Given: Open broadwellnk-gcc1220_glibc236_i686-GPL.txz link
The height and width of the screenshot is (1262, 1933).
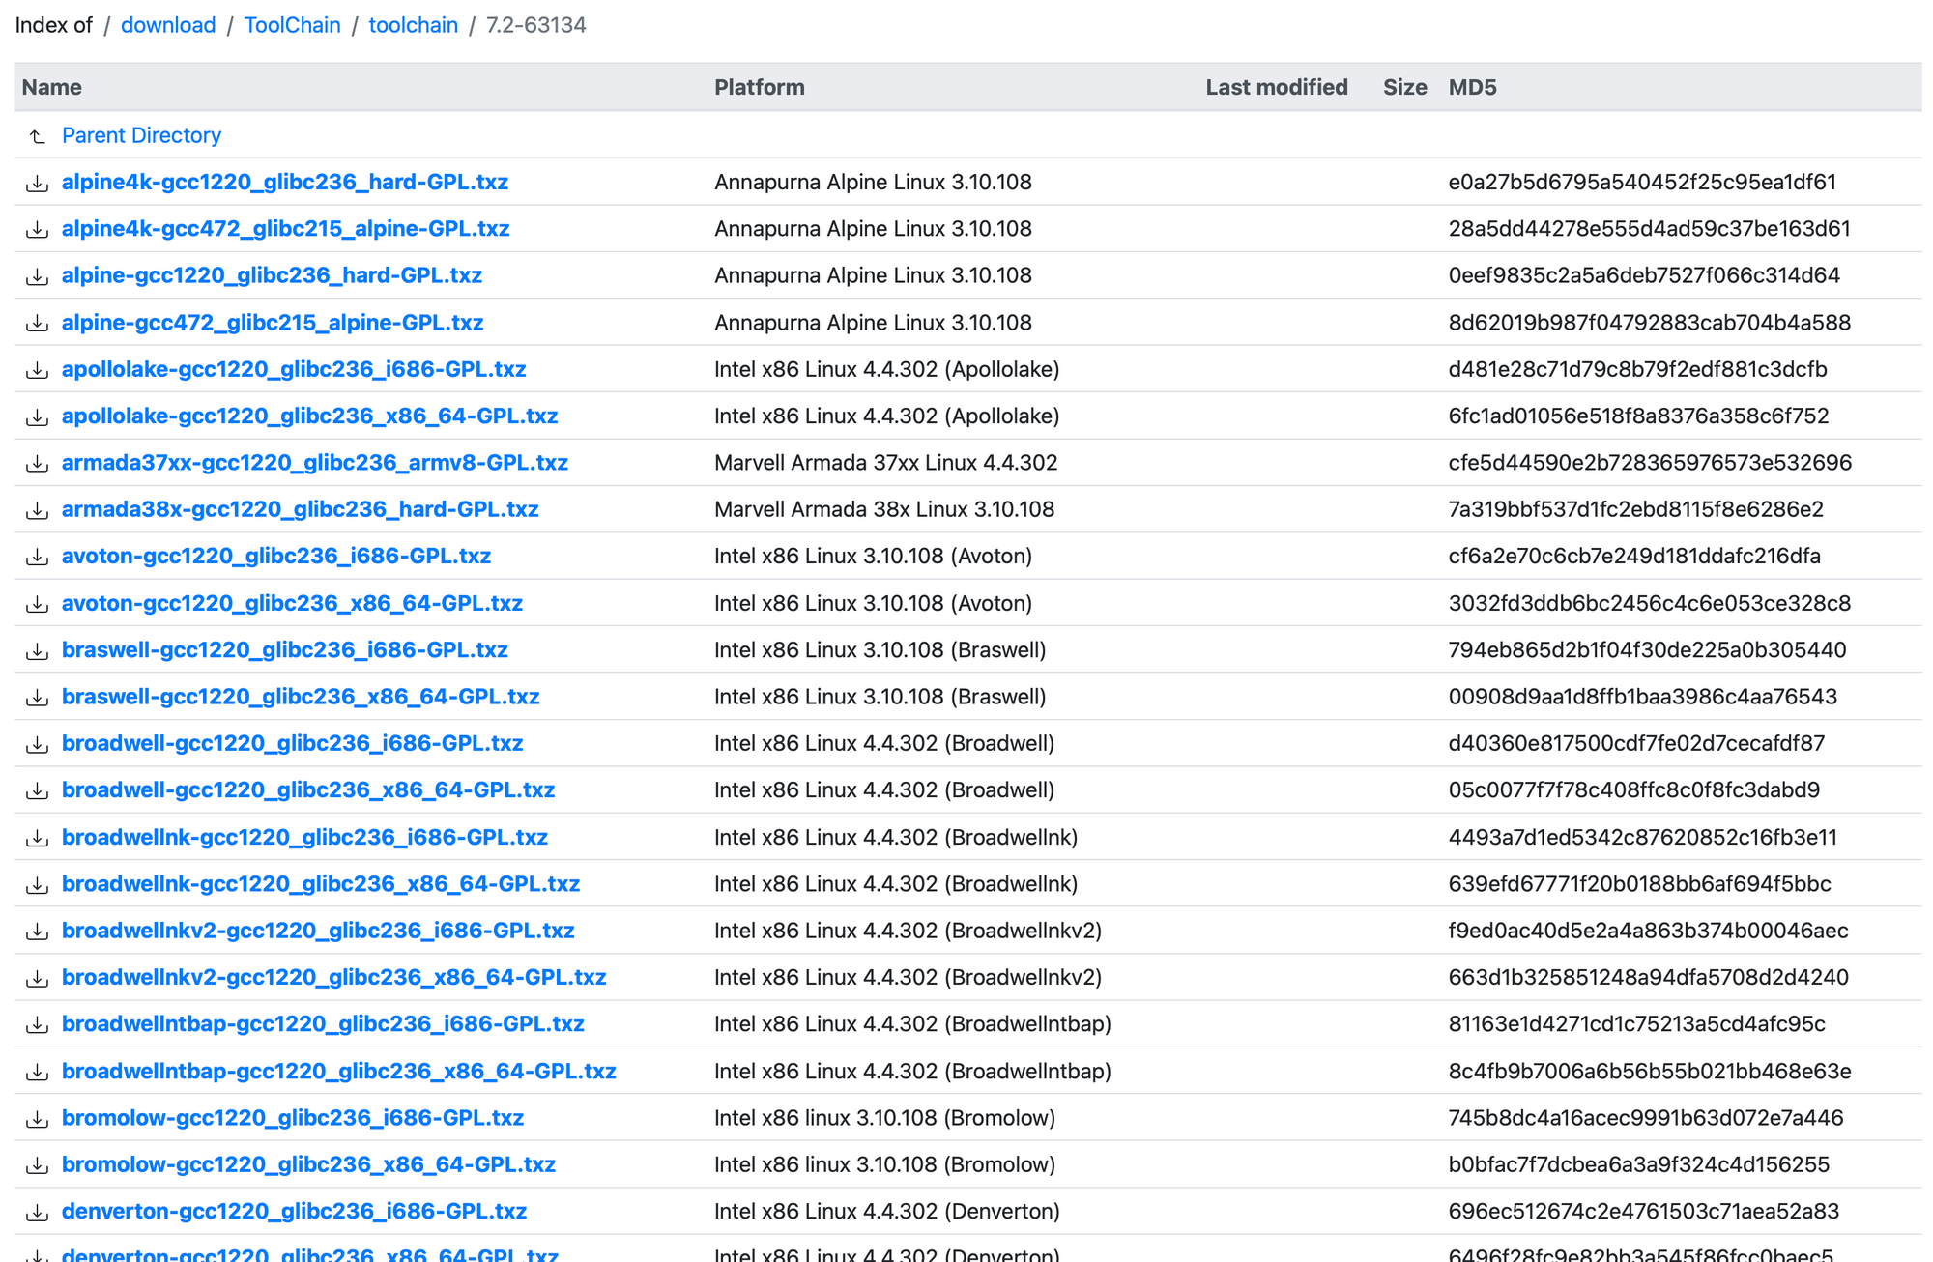Looking at the screenshot, I should coord(304,837).
